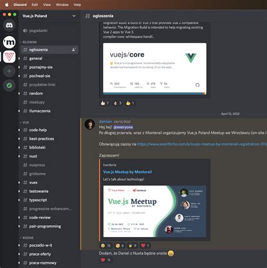The image size is (267, 268).
Task: Select the Vue.js Poland server icon
Action: [x=9, y=57]
